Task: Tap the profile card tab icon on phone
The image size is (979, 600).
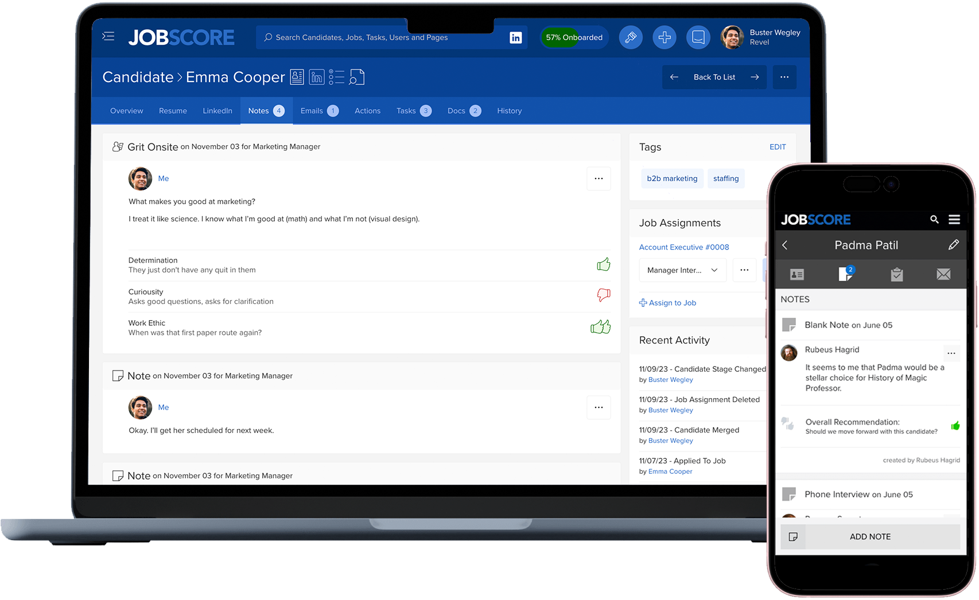Action: [797, 275]
